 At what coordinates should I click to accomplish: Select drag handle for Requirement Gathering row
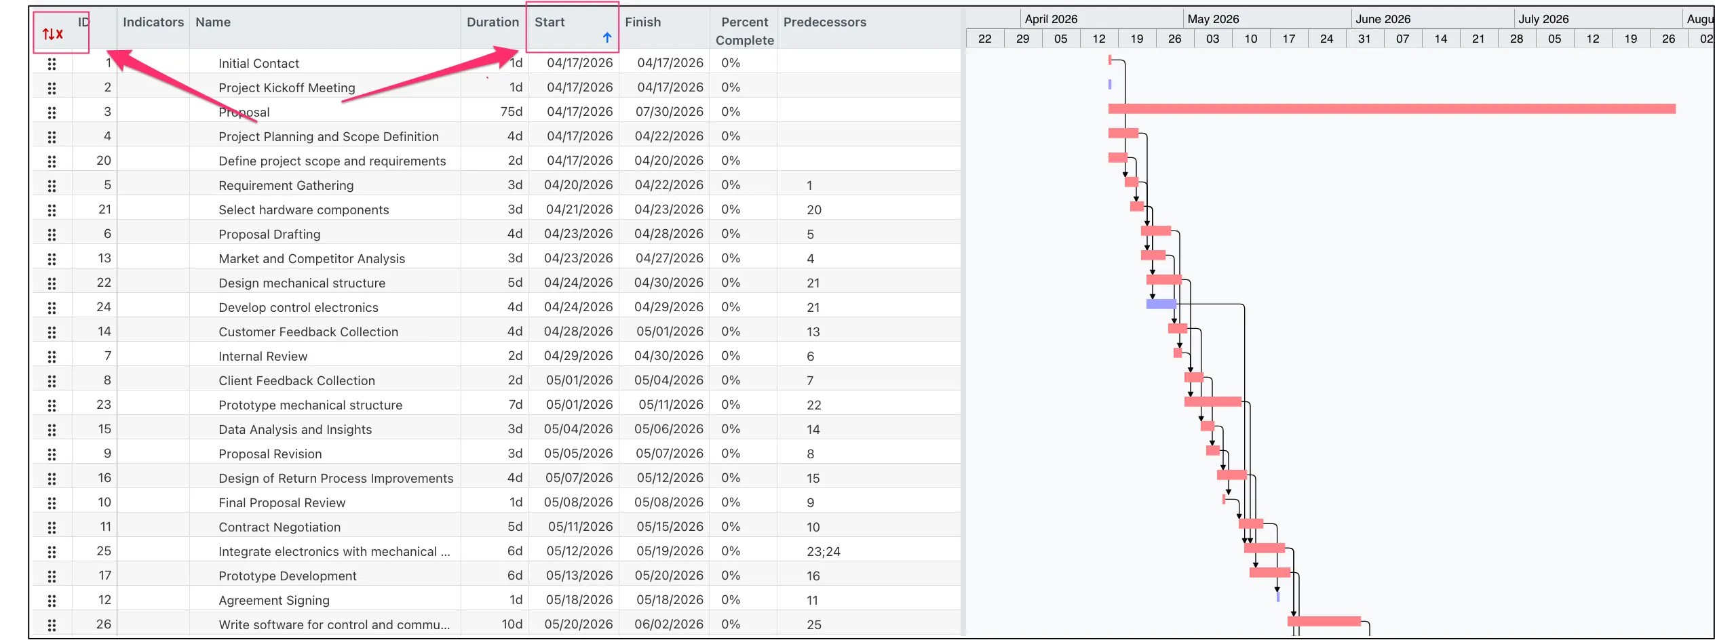52,186
